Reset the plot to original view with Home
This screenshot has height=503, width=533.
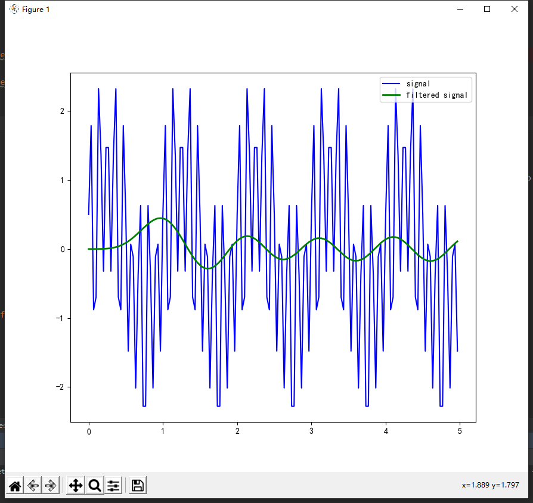[15, 486]
